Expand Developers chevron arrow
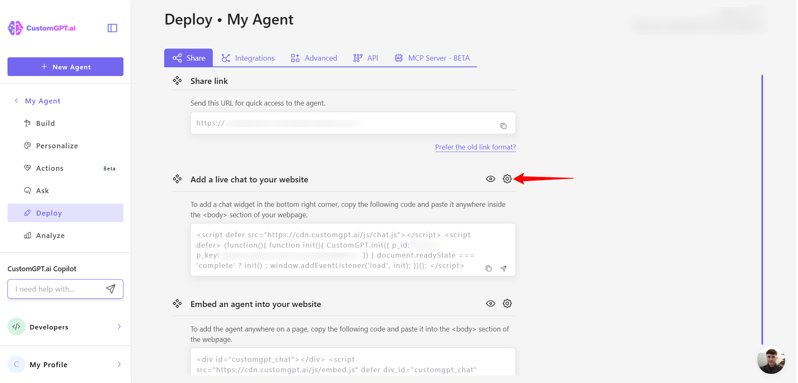Screen dimensions: 798x383 click(x=119, y=327)
